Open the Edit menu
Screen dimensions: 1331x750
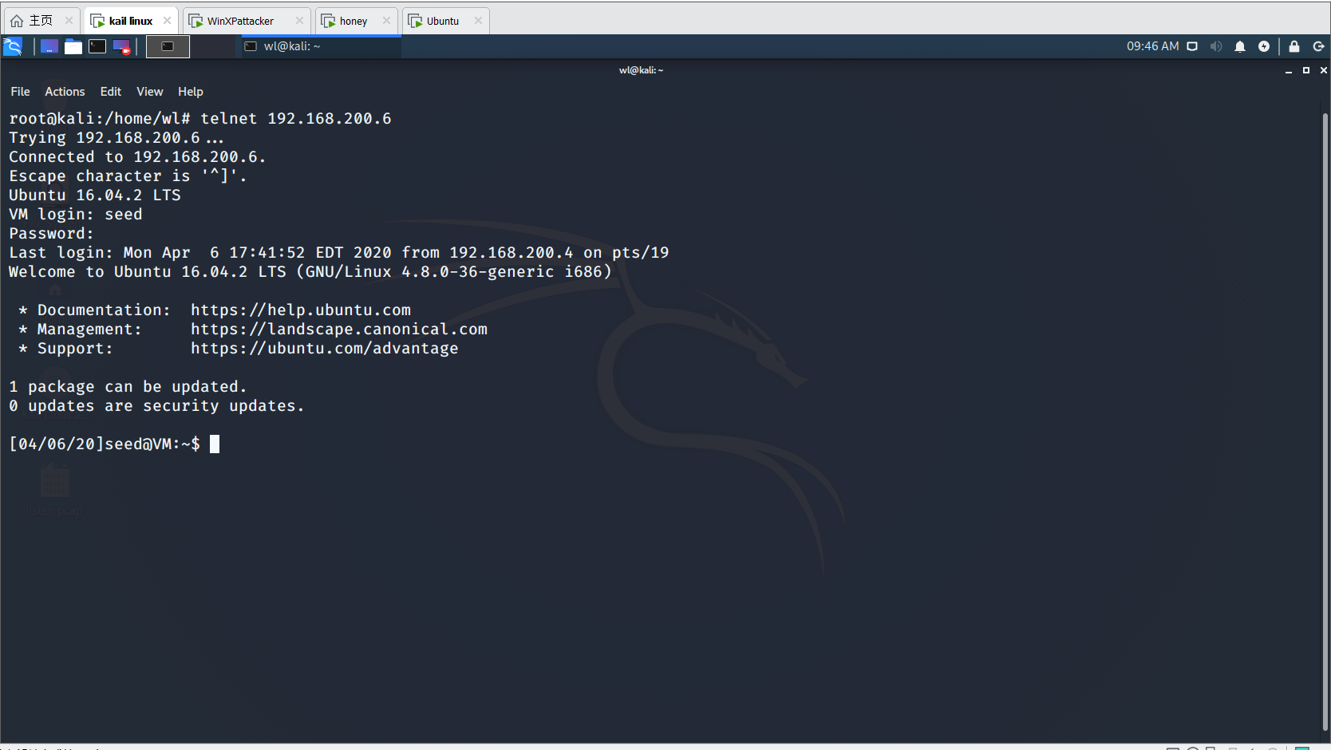click(111, 92)
